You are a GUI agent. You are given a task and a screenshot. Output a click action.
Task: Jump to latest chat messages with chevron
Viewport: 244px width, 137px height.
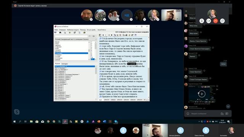[228, 107]
